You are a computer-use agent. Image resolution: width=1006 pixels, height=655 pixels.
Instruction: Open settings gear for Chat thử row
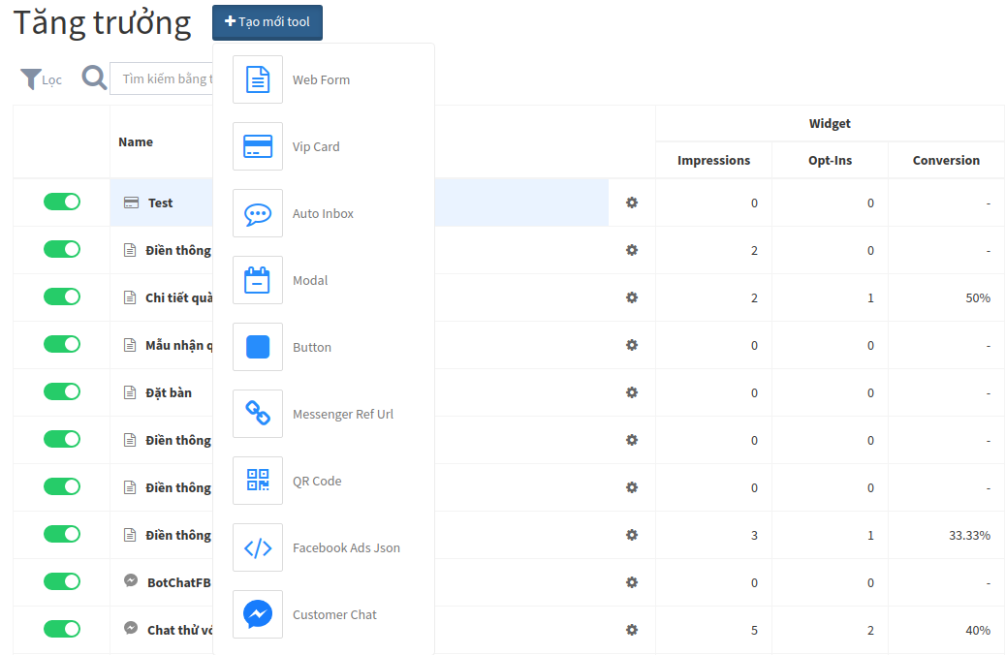[632, 630]
